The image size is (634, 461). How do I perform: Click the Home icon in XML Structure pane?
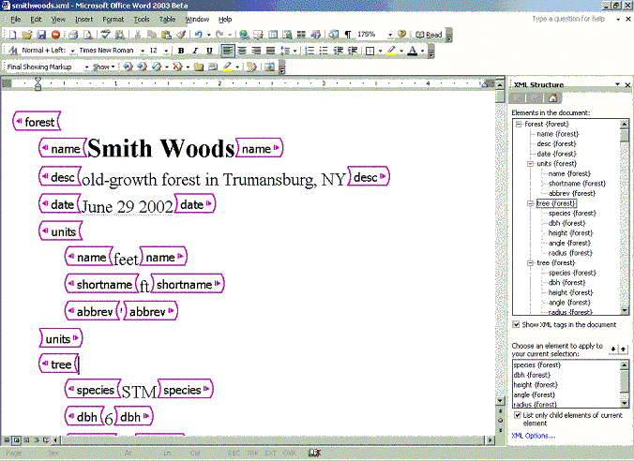(553, 97)
